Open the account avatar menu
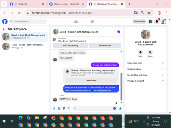171x128 pixels. click(163, 22)
